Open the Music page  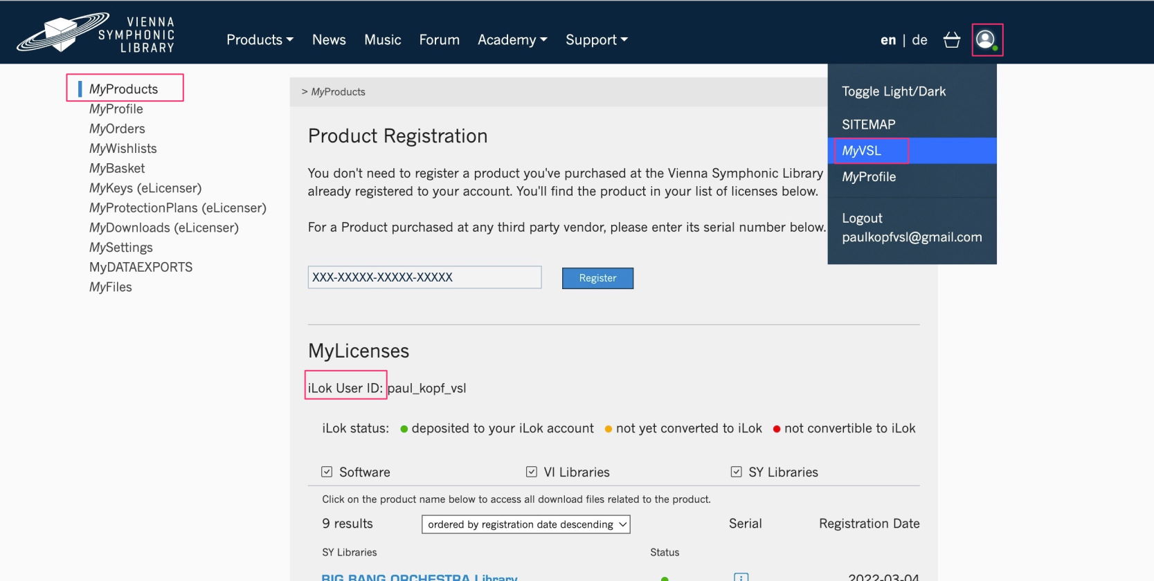coord(383,39)
